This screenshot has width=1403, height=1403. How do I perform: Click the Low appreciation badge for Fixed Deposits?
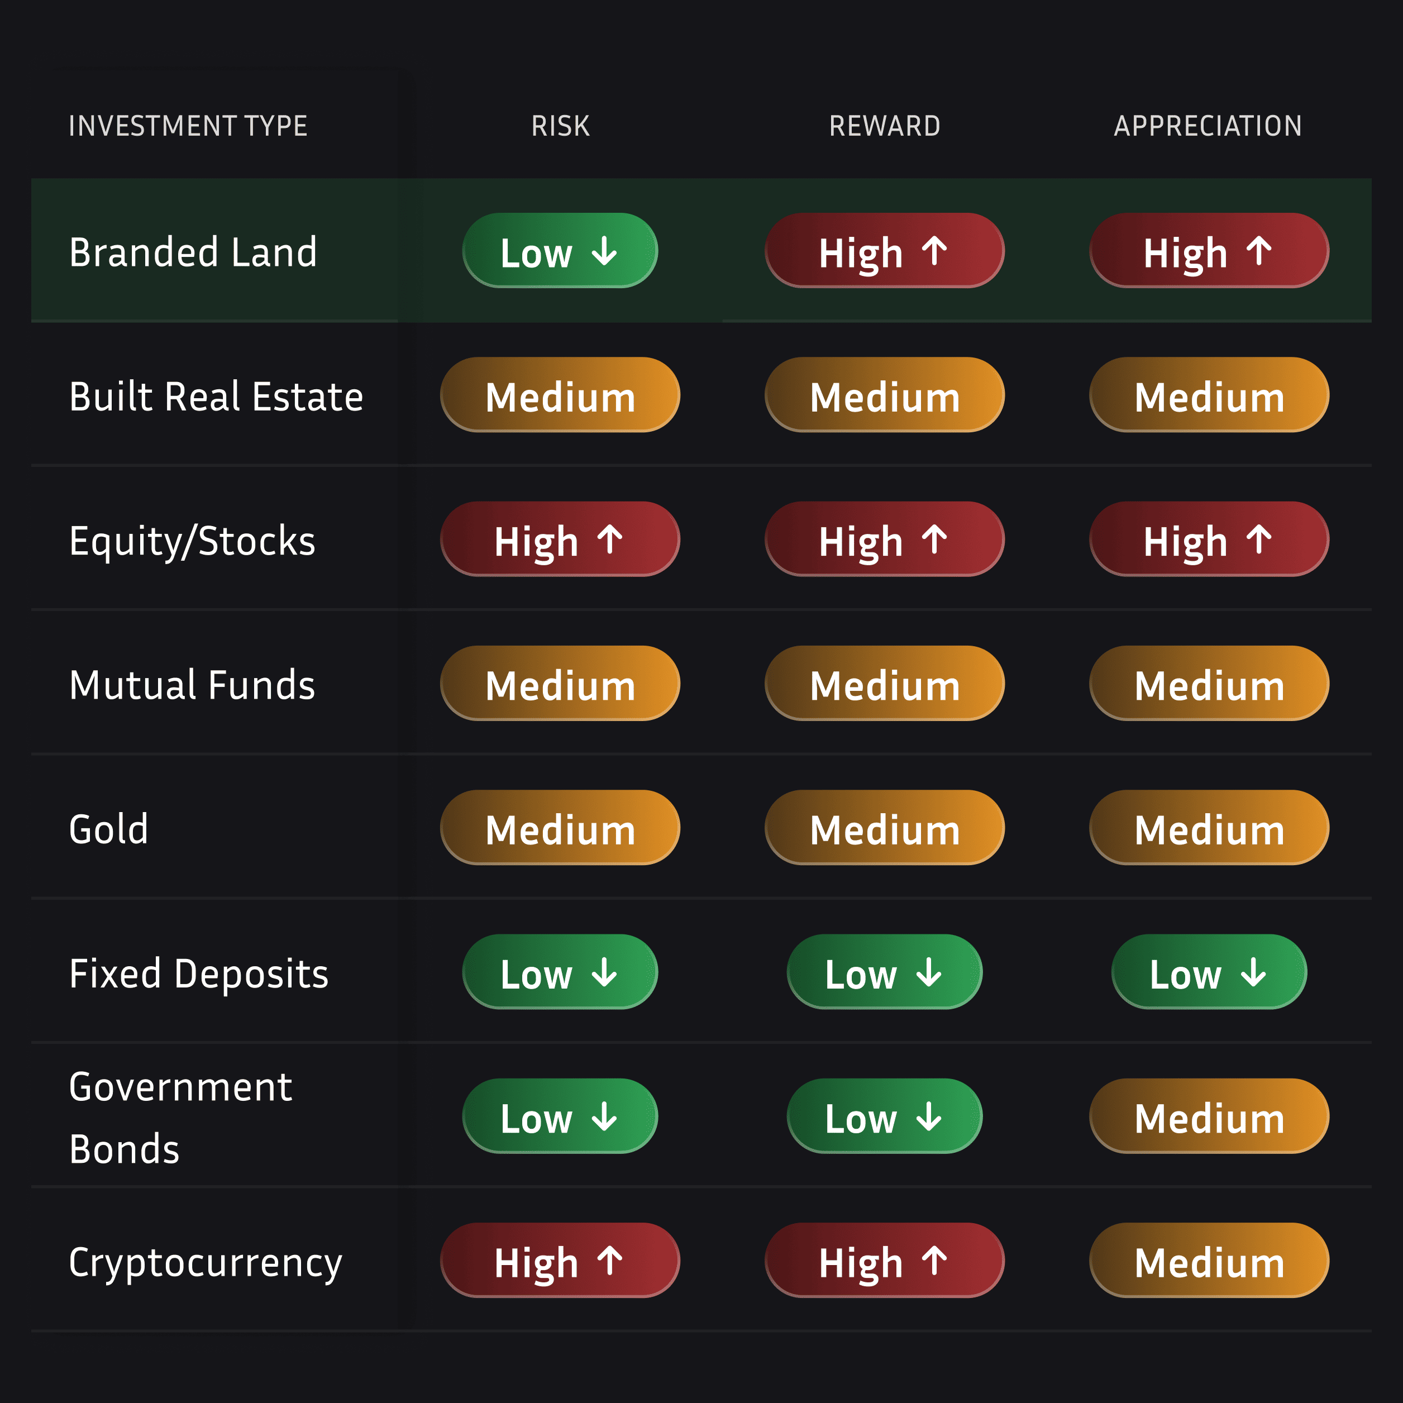click(1209, 972)
